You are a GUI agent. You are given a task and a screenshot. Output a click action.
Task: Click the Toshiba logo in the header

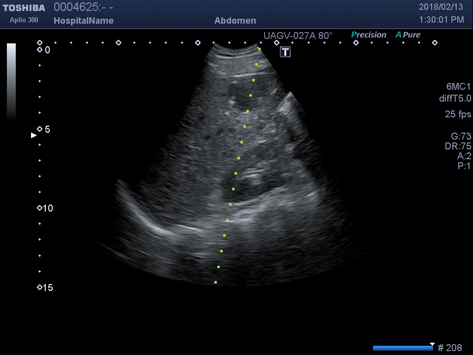(x=24, y=7)
